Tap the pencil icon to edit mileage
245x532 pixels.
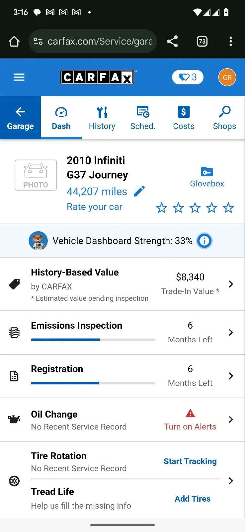(139, 191)
